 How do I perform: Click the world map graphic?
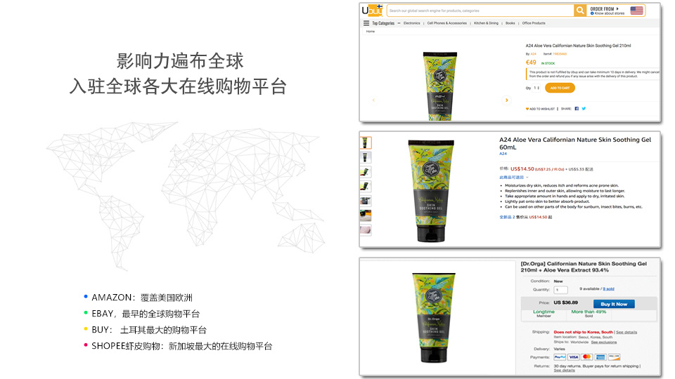coord(186,196)
